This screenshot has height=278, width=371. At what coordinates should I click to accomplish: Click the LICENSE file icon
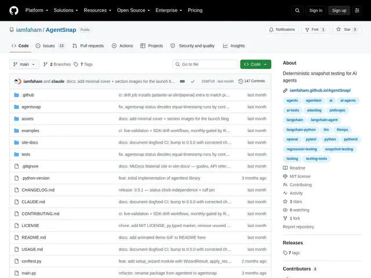tap(16, 225)
